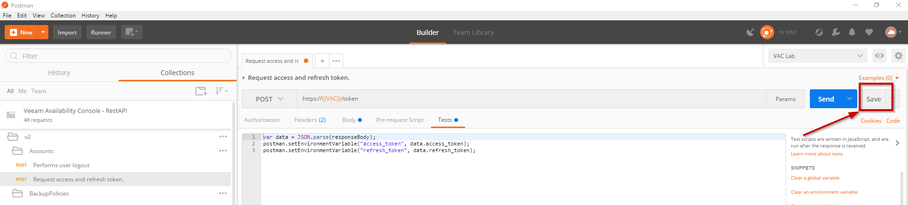Screen dimensions: 908x205
Task: Open the BackupPolicies folder options menu
Action: [x=223, y=194]
